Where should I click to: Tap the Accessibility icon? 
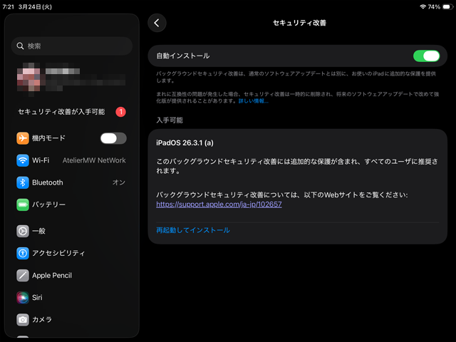tap(23, 253)
